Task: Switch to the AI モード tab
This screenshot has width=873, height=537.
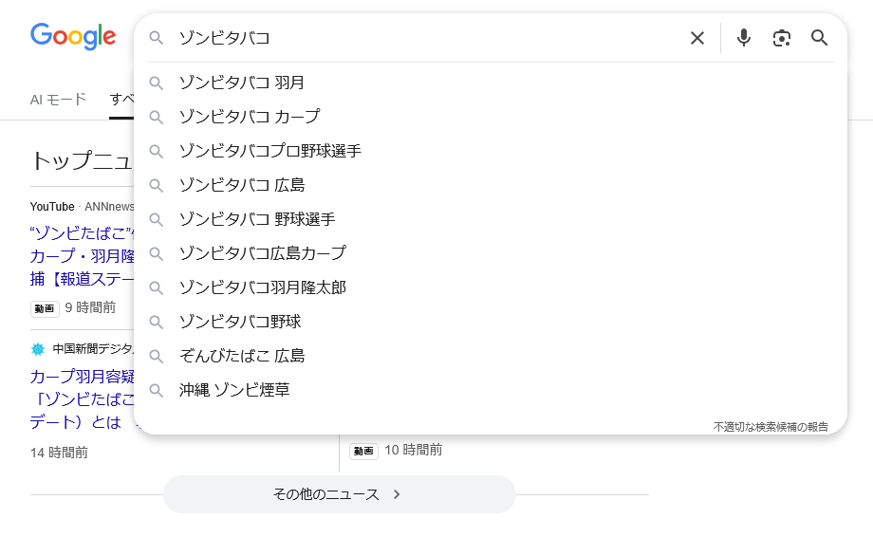Action: [x=58, y=99]
